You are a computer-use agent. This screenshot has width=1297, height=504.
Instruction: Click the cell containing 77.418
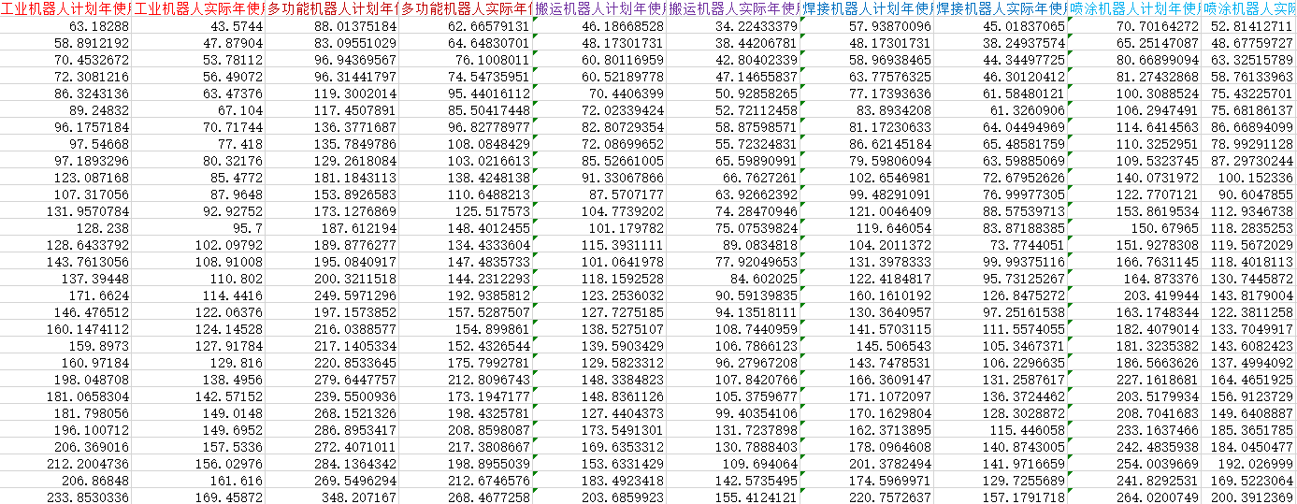click(x=198, y=143)
